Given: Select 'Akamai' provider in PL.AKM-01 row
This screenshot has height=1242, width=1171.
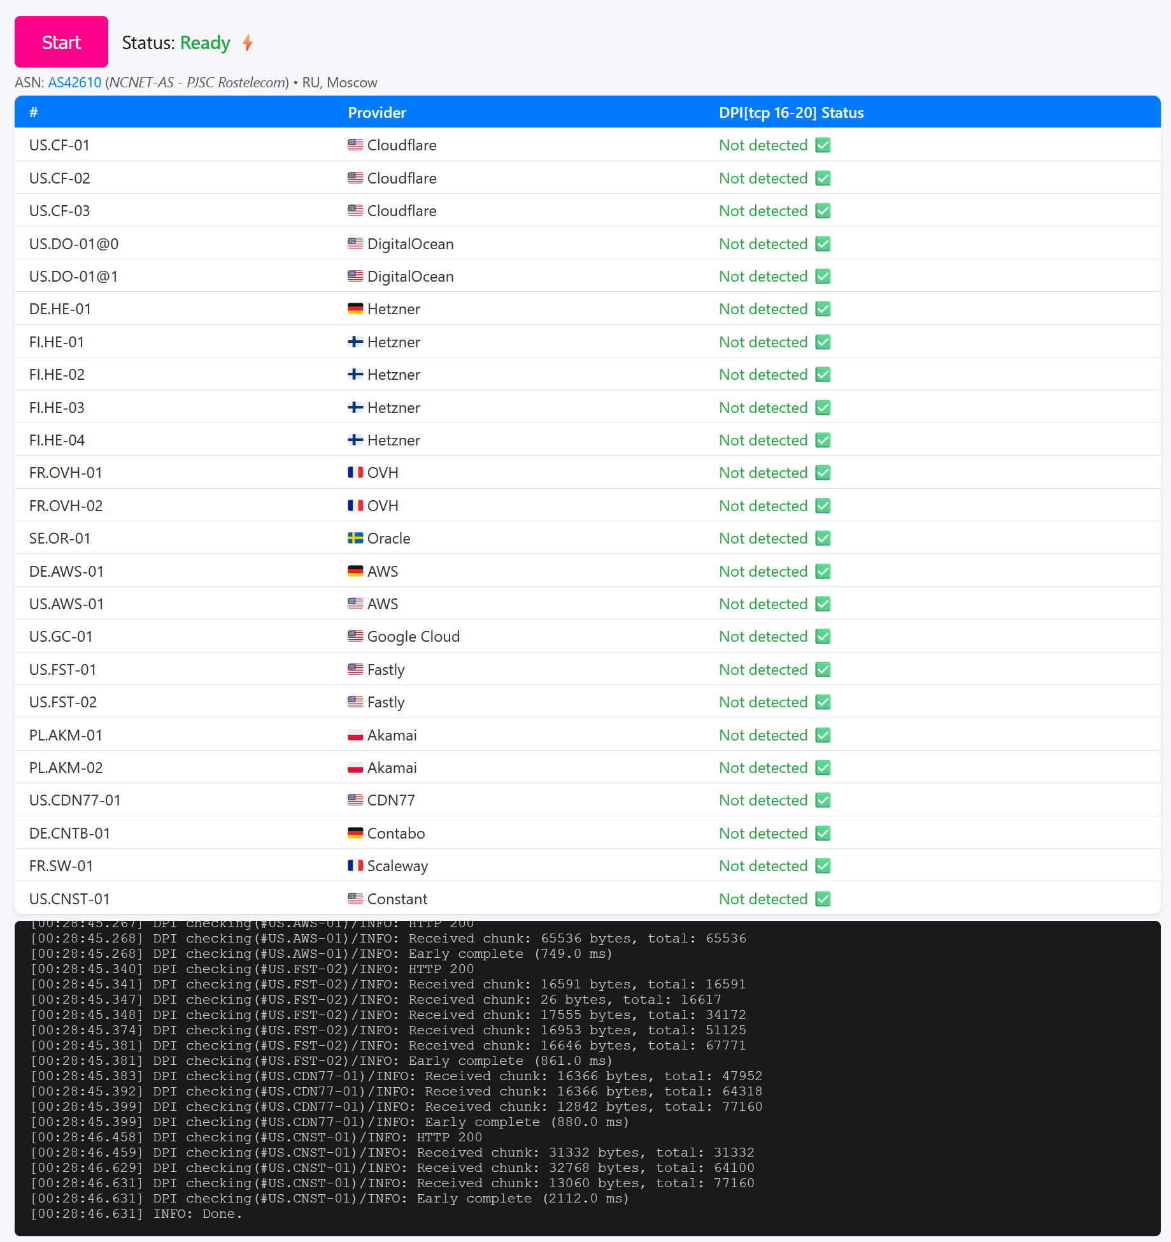Looking at the screenshot, I should click(x=392, y=735).
